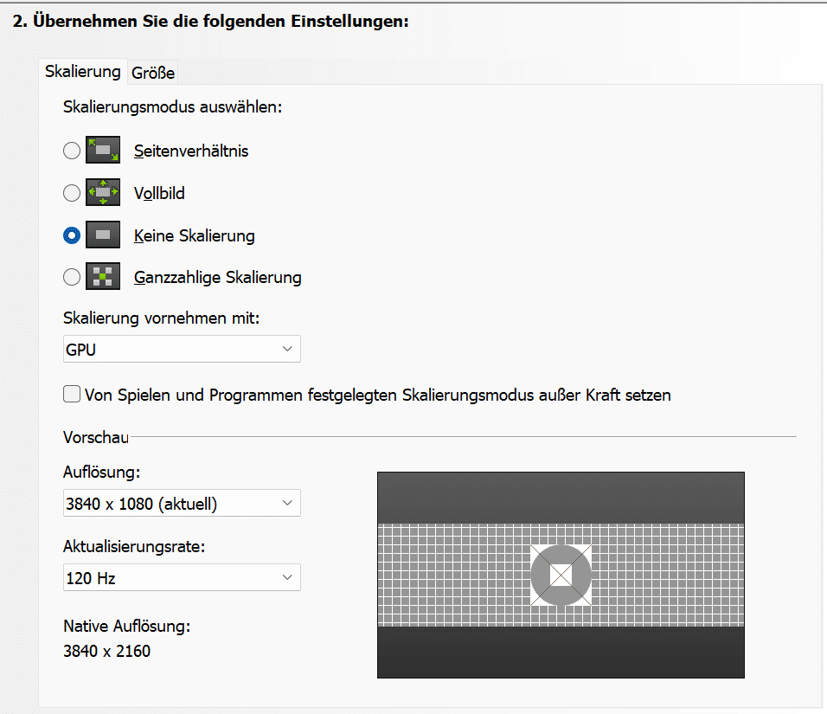Click the Skalierungsmodus auswählen heading

click(172, 107)
